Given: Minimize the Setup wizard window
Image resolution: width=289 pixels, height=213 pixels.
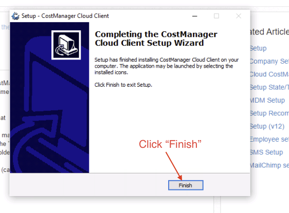Looking at the screenshot, I should (194, 16).
